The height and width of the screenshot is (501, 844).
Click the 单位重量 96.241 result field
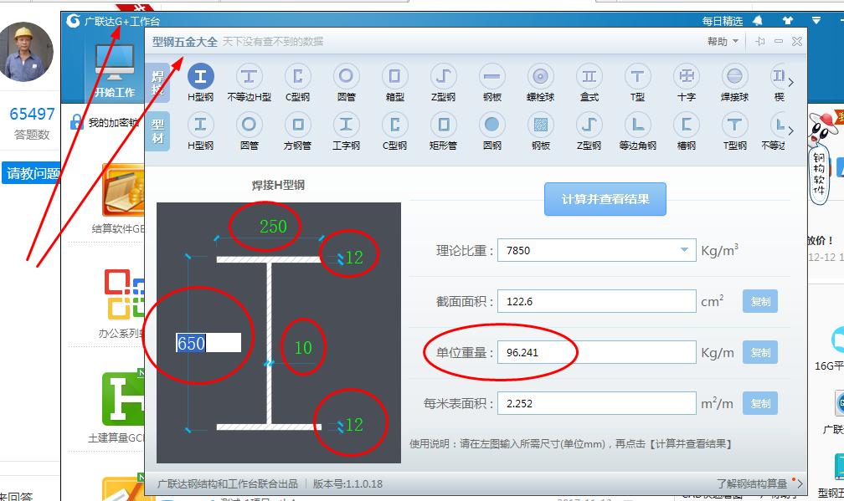coord(596,352)
